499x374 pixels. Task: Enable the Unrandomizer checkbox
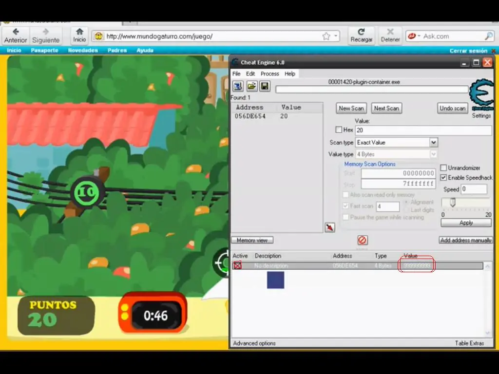(443, 168)
